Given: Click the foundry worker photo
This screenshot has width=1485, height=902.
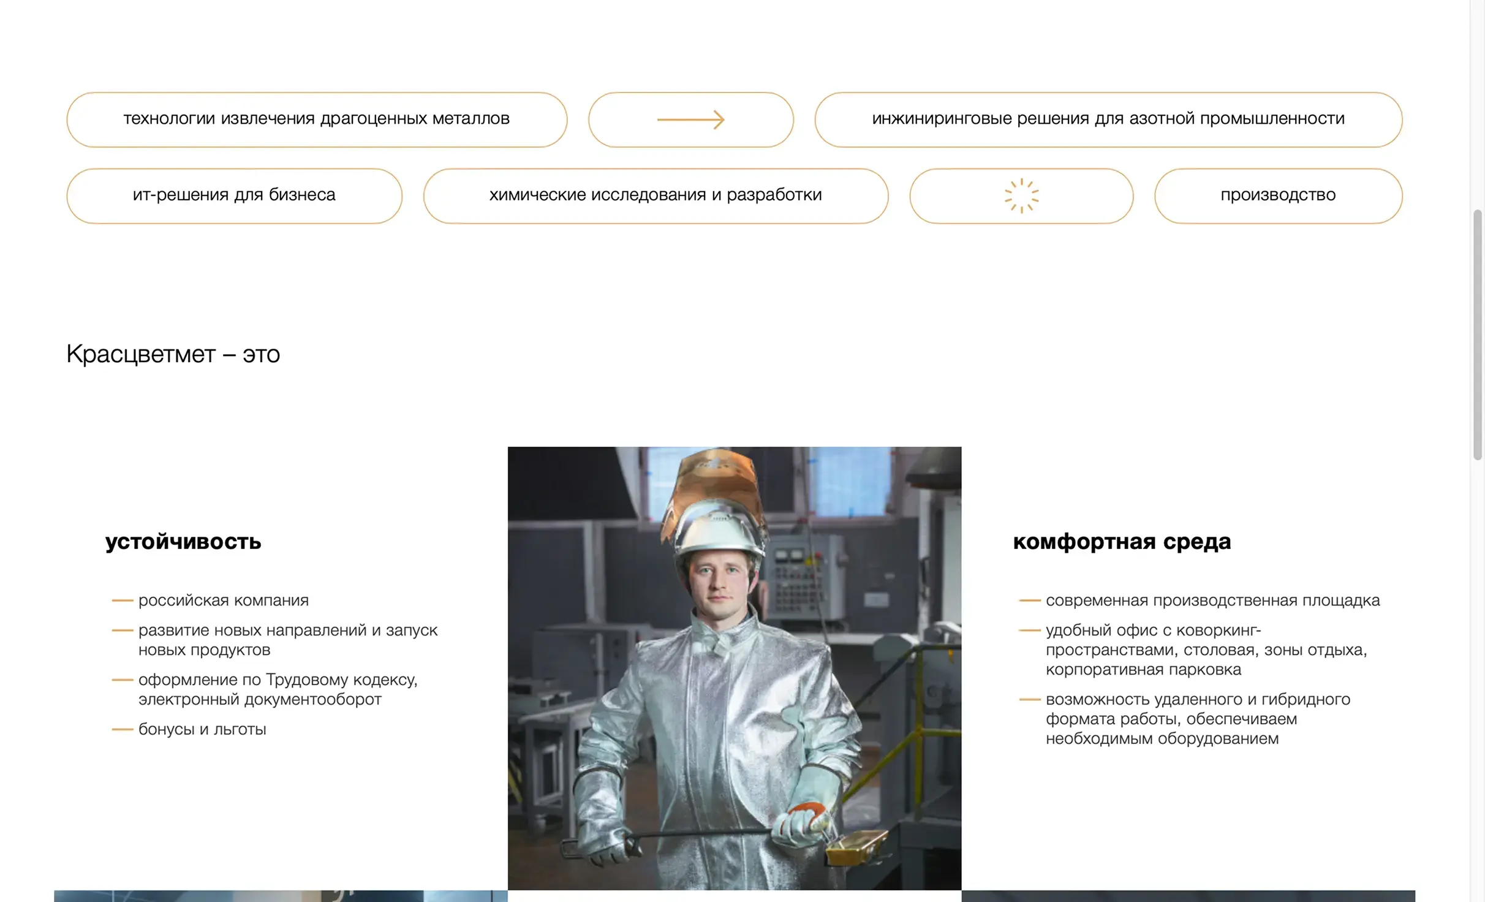Looking at the screenshot, I should pyautogui.click(x=734, y=668).
